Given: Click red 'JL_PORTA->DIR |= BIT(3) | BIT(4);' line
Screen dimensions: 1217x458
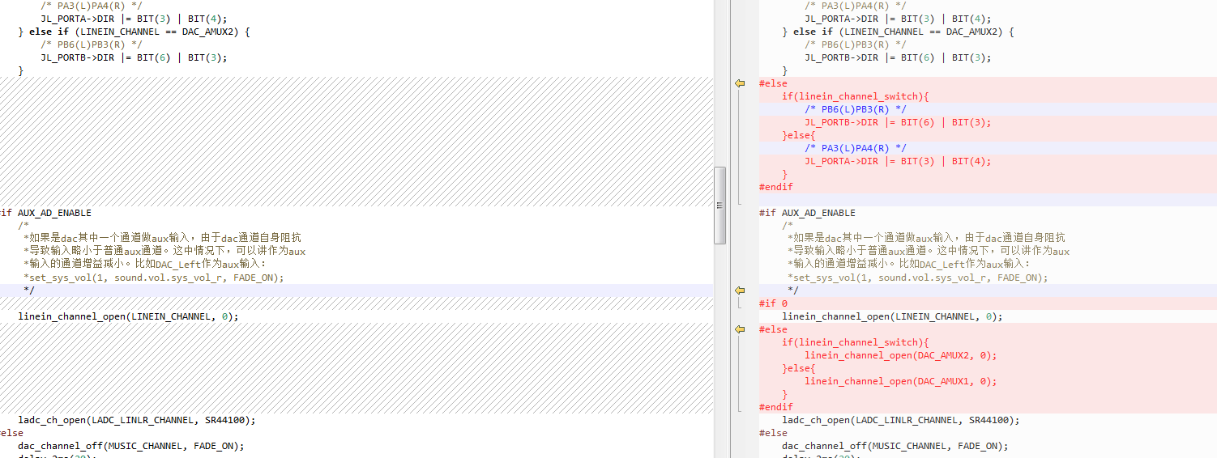Looking at the screenshot, I should 898,161.
